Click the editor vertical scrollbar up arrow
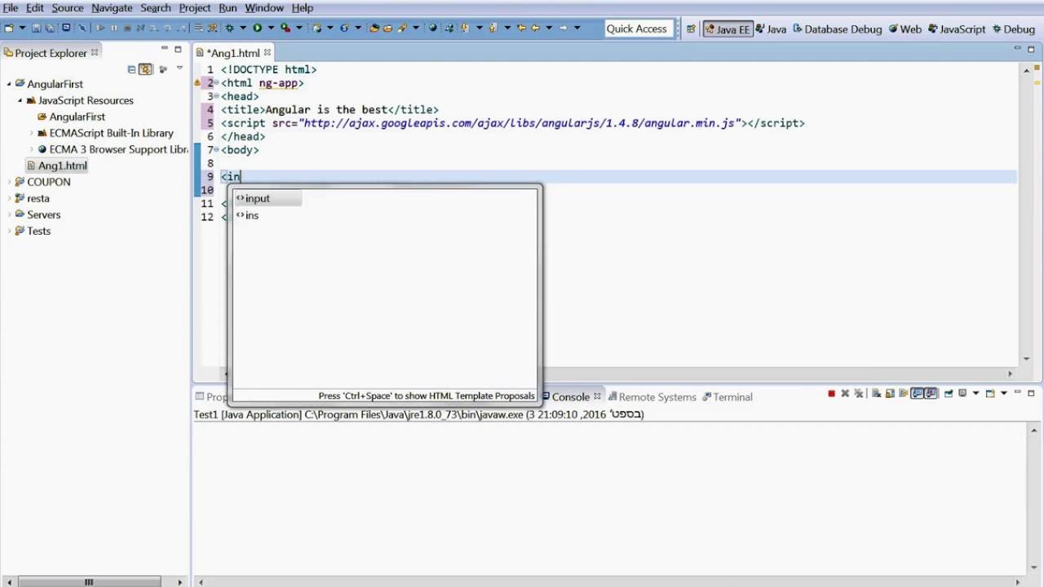 click(x=1027, y=71)
